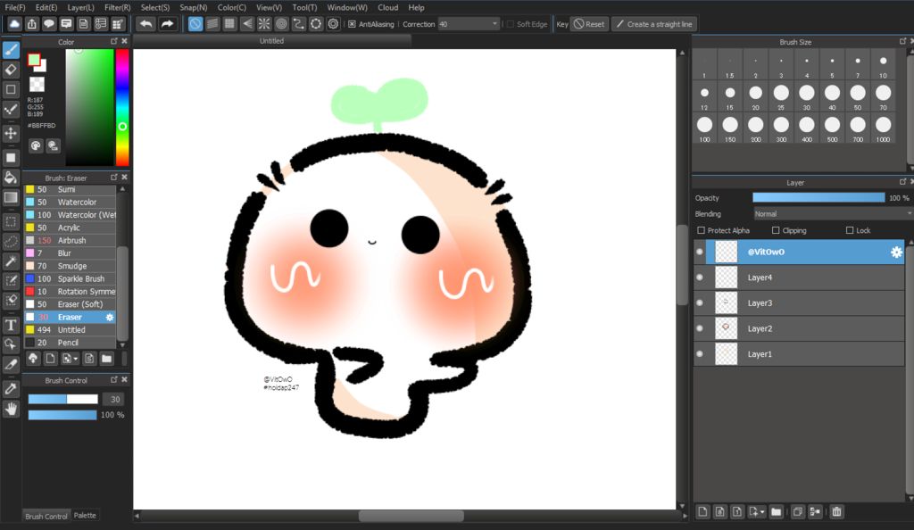Select the Sparkle Brush

70,279
